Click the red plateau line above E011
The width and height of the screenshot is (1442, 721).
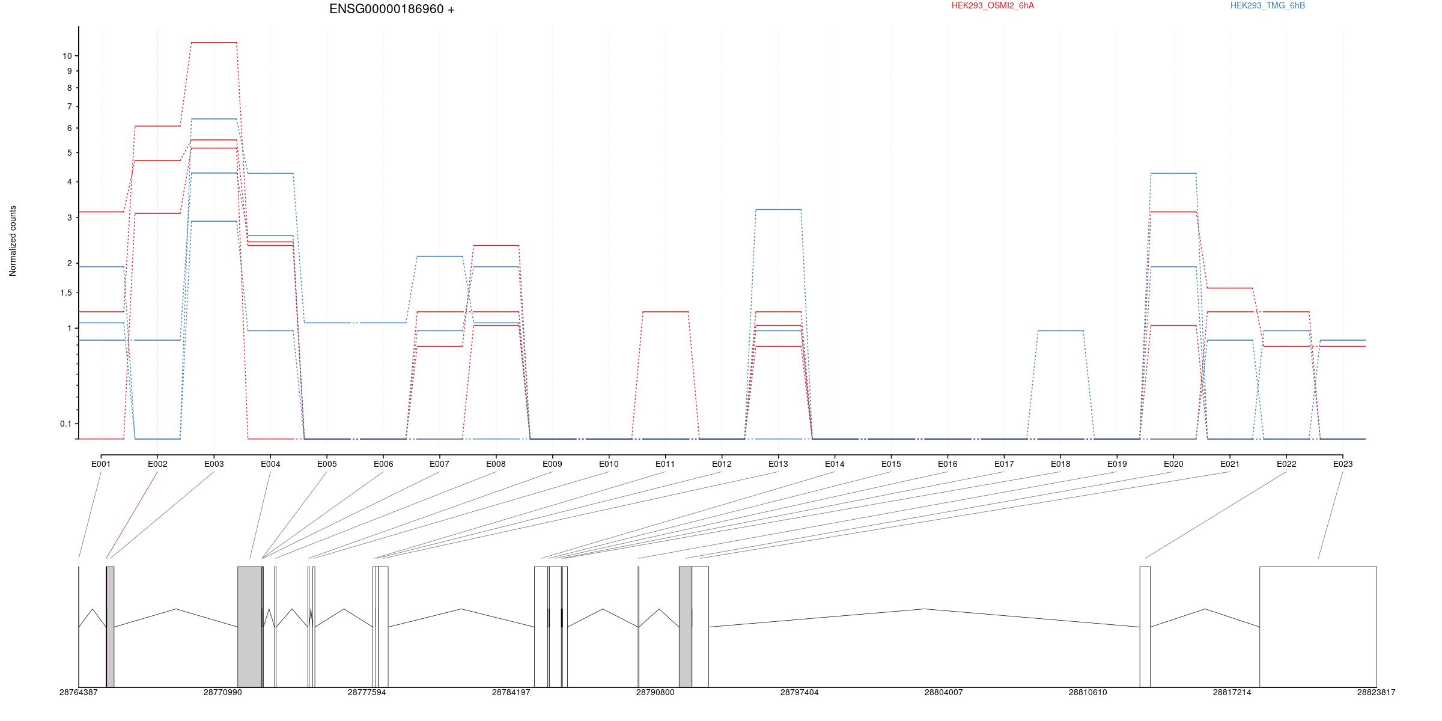coord(665,312)
